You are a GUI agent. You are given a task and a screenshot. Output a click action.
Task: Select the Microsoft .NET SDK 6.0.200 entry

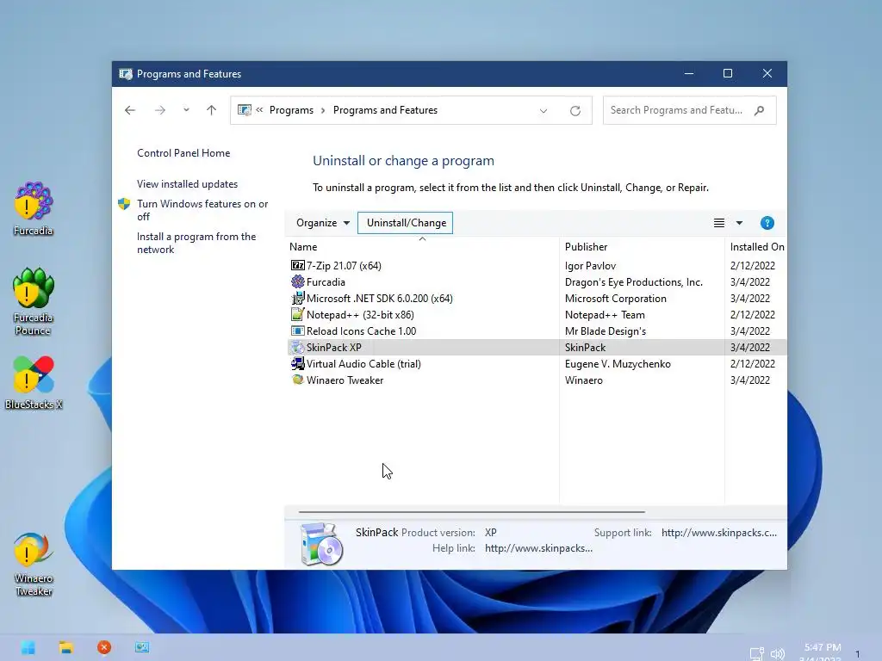pyautogui.click(x=537, y=298)
